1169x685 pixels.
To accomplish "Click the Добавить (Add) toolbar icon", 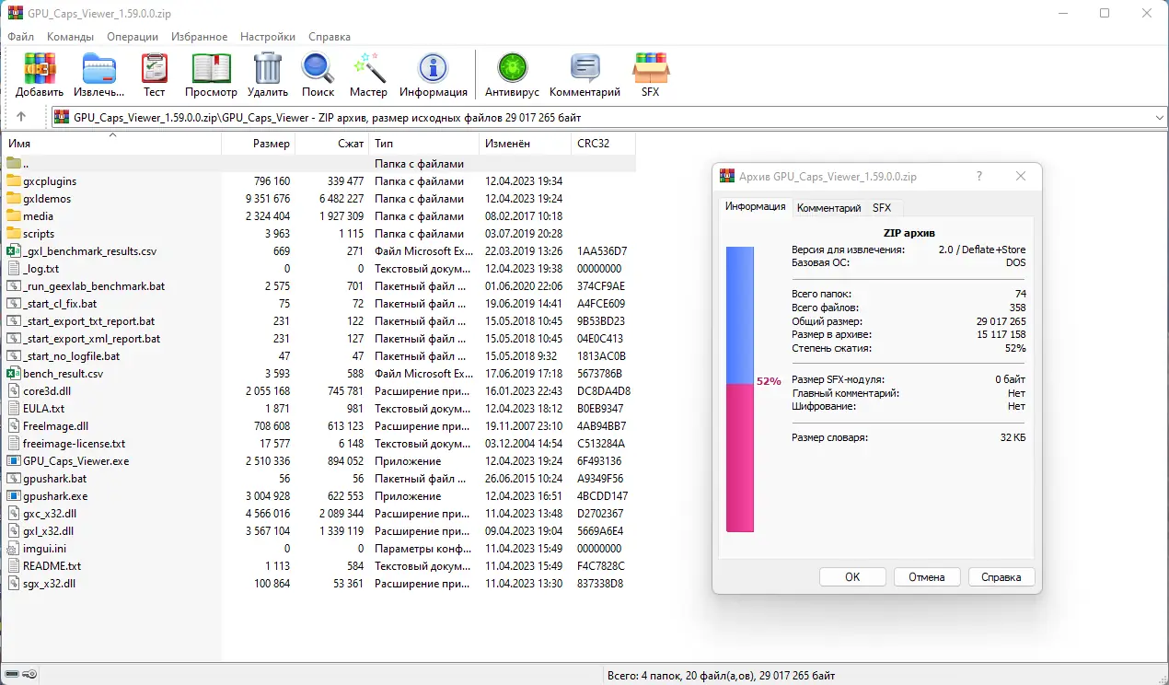I will tap(40, 68).
